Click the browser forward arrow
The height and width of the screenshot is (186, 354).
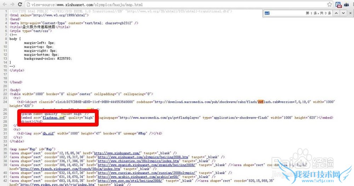(x=12, y=4)
